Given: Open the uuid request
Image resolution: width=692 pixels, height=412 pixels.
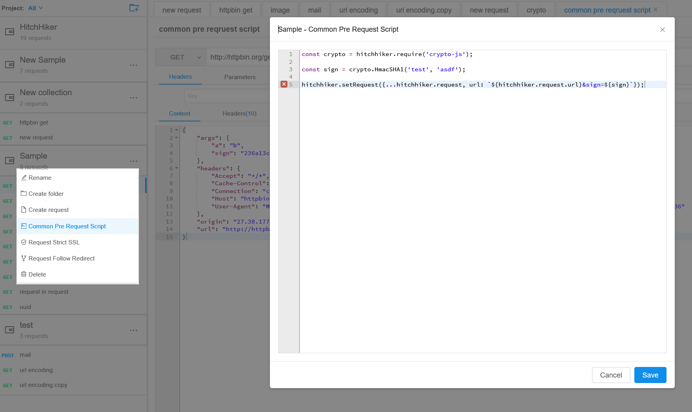Looking at the screenshot, I should point(73,307).
